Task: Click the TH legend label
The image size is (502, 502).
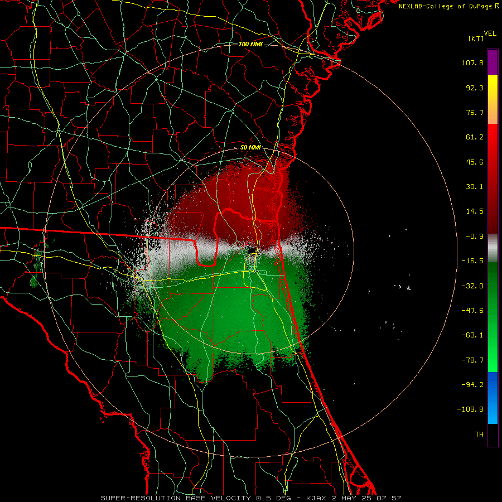Action: coord(479,435)
